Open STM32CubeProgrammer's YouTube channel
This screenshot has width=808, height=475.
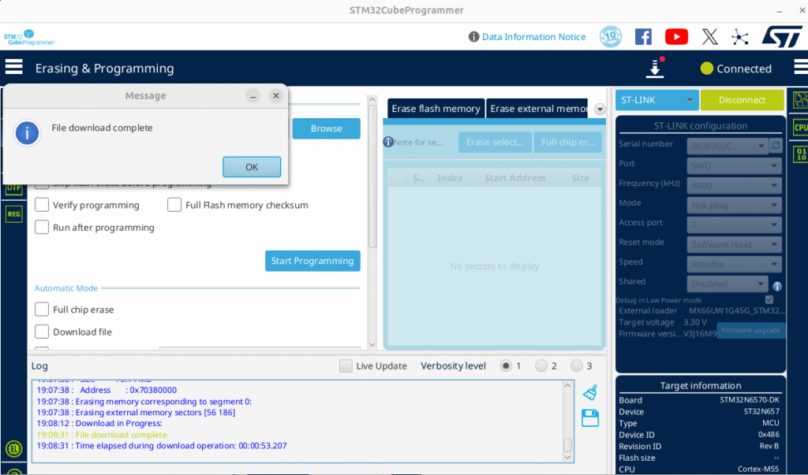click(676, 36)
